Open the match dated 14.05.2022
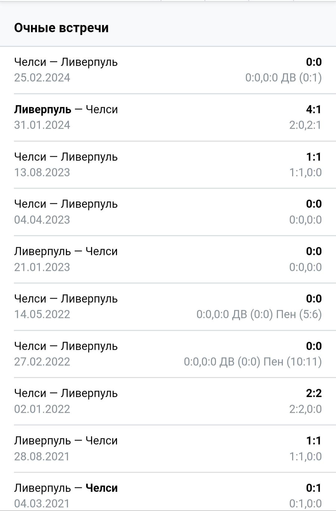 click(x=168, y=307)
